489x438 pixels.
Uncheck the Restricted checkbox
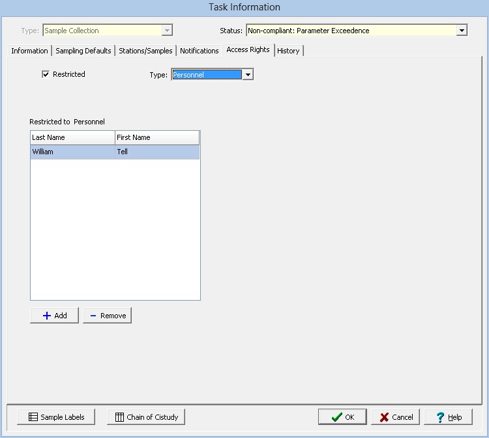click(46, 74)
